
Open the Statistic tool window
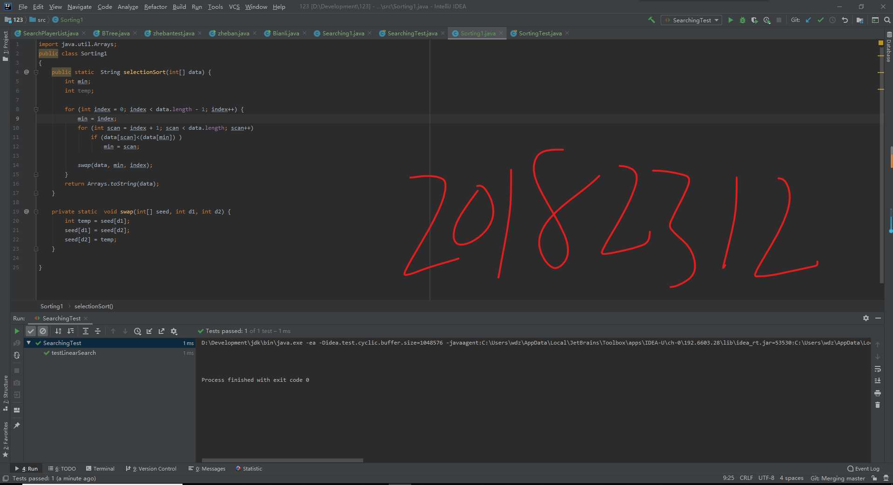point(249,469)
